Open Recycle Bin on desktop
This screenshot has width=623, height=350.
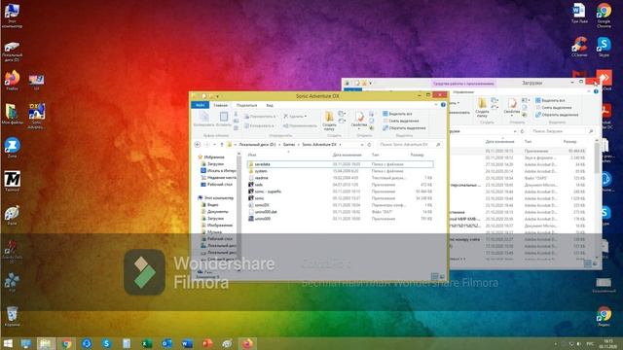click(x=12, y=316)
